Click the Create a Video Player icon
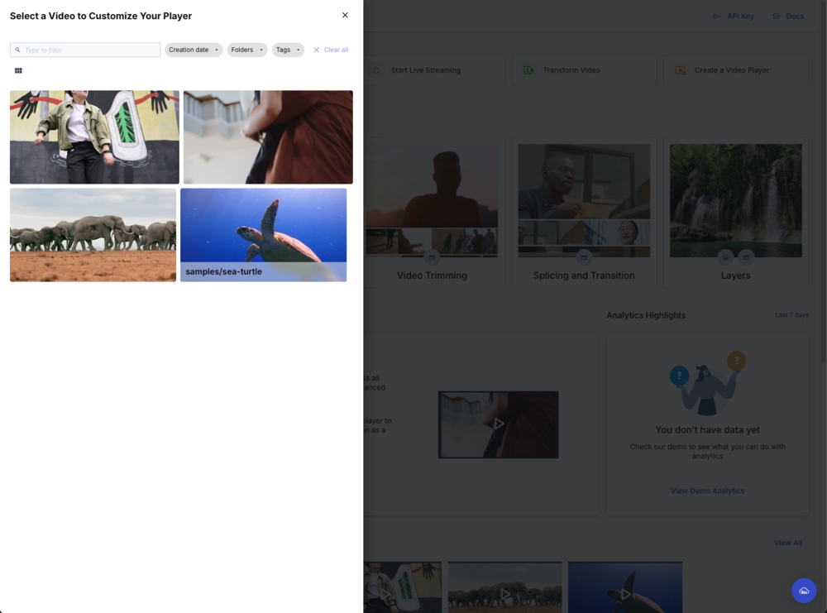The width and height of the screenshot is (827, 613). tap(681, 70)
